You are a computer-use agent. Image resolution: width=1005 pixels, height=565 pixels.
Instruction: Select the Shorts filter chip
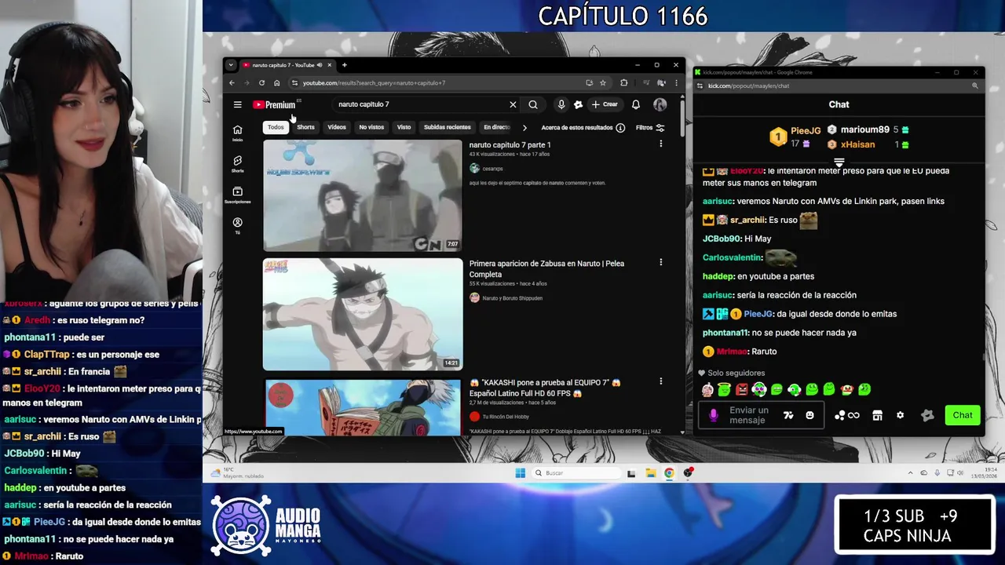point(305,127)
